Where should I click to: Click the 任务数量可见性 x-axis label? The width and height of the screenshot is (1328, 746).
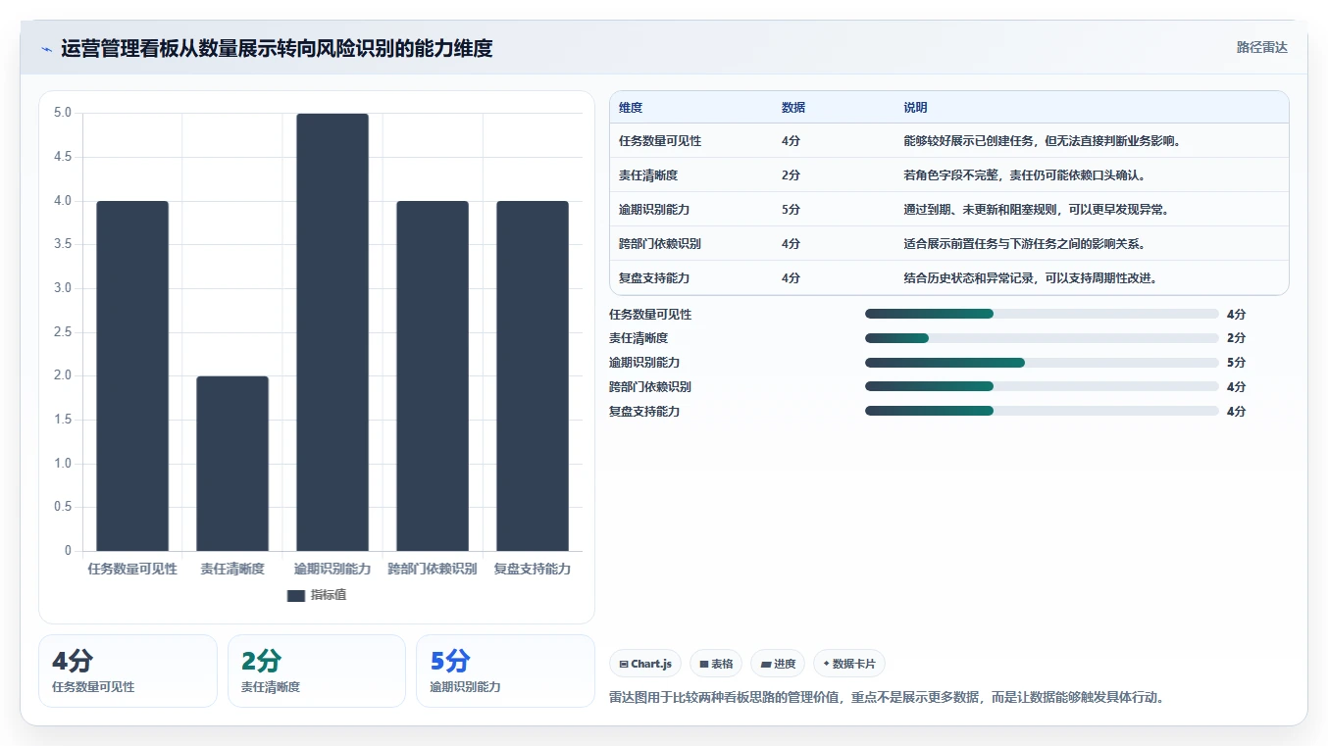(132, 570)
